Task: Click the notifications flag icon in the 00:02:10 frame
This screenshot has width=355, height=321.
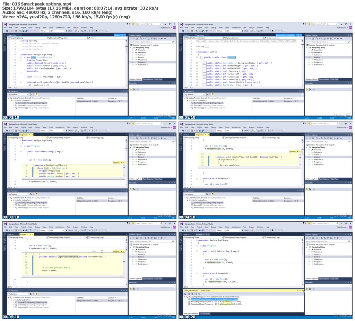Action: (304, 24)
